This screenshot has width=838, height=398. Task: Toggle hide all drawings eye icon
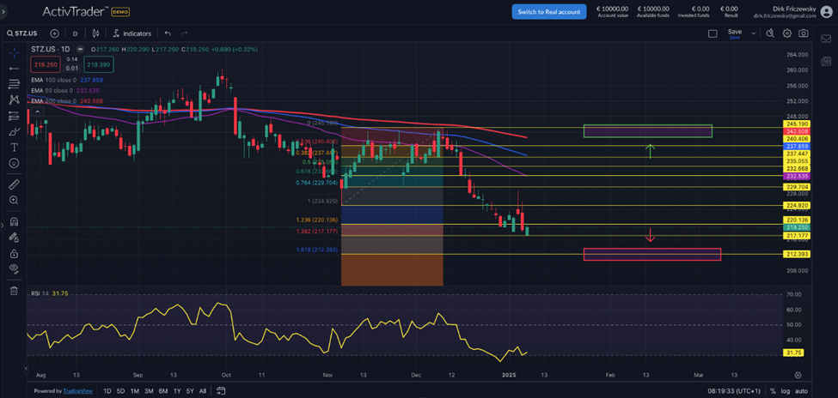pos(14,268)
